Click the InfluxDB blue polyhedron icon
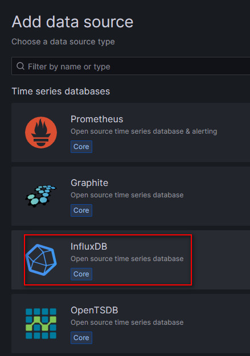Viewport: 250px width, 356px height. click(x=41, y=260)
